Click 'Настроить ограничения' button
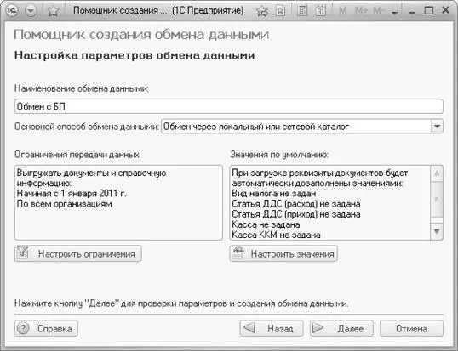Screen dimensions: 458x351 pos(78,253)
